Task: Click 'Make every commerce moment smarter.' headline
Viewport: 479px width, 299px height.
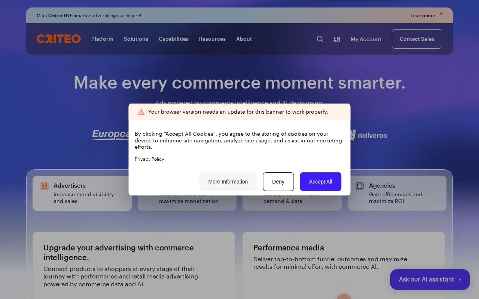Action: (x=239, y=82)
